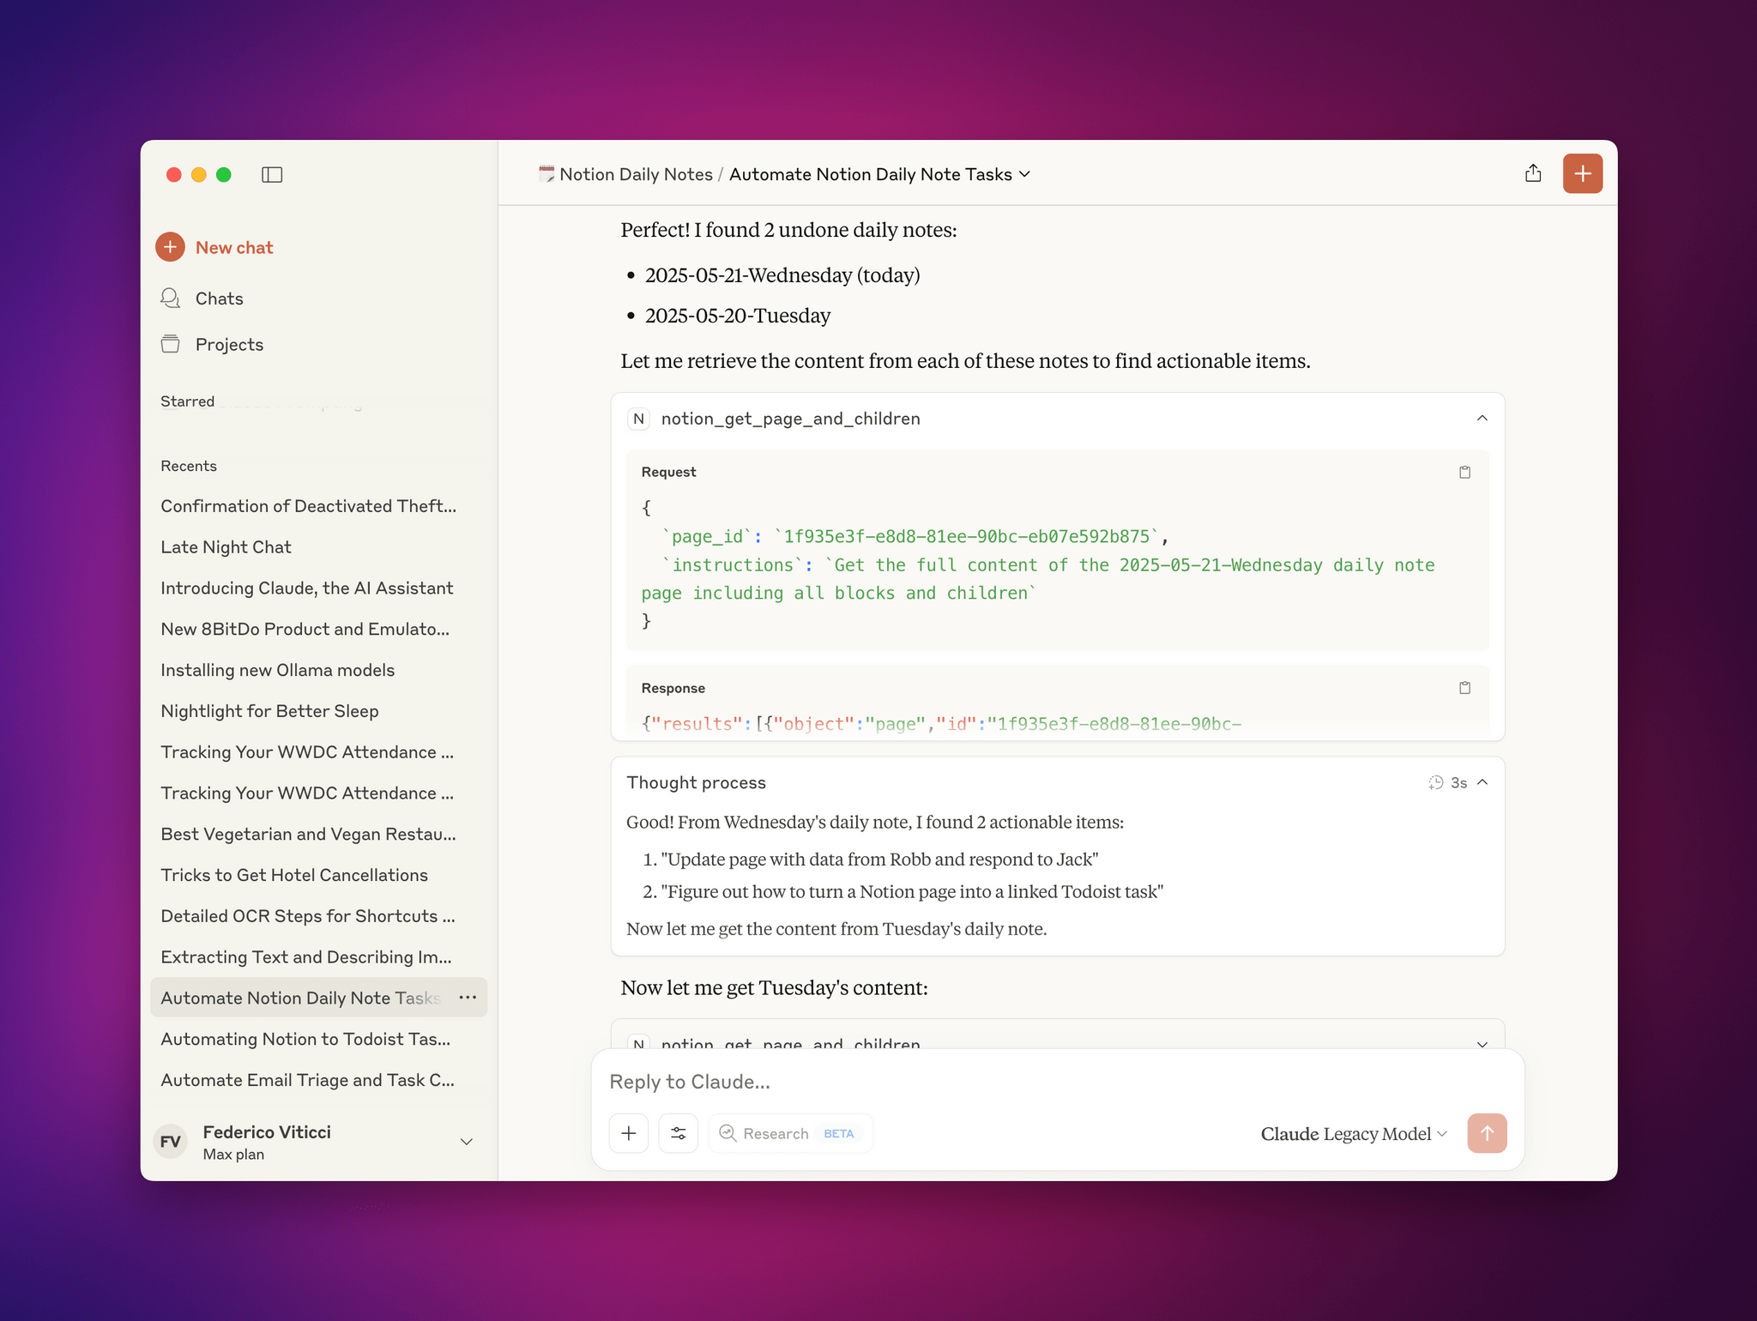Open the attachment plus button in composer
This screenshot has height=1321, width=1757.
tap(629, 1133)
